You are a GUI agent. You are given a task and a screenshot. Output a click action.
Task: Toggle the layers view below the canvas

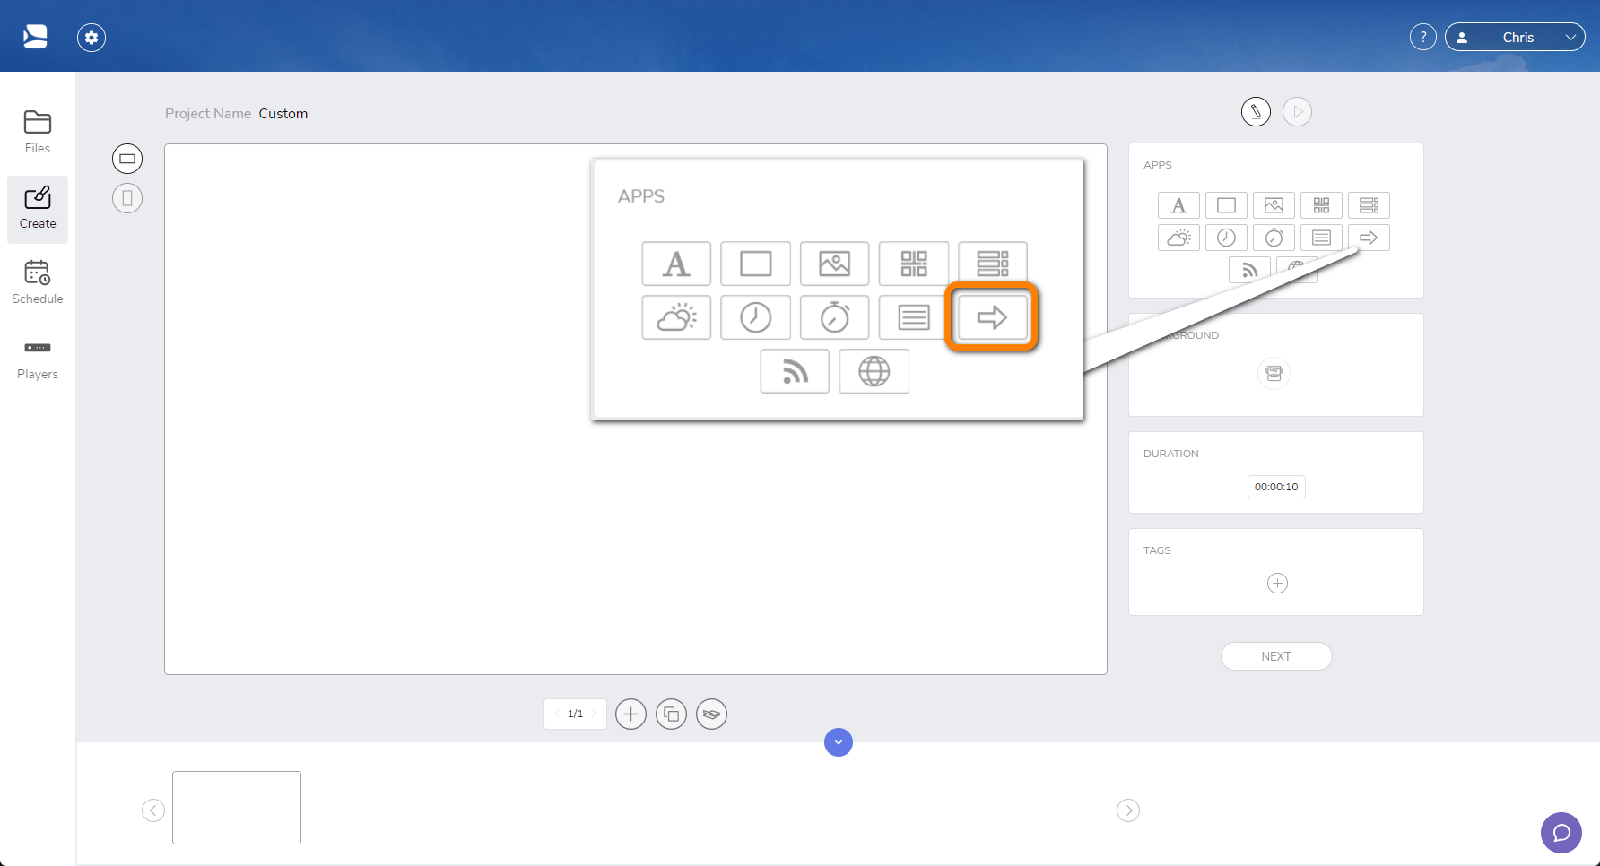click(711, 714)
